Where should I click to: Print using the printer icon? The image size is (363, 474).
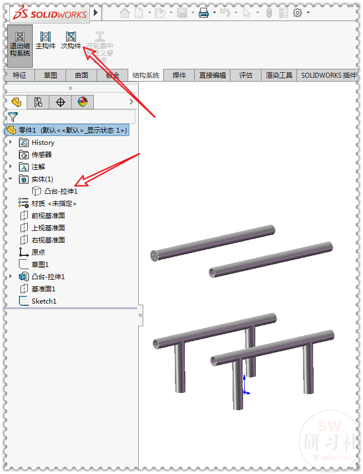coord(204,13)
